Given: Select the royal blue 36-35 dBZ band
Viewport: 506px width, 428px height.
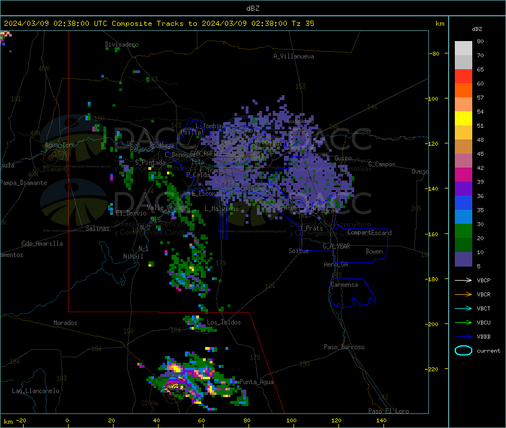Looking at the screenshot, I should [x=463, y=202].
